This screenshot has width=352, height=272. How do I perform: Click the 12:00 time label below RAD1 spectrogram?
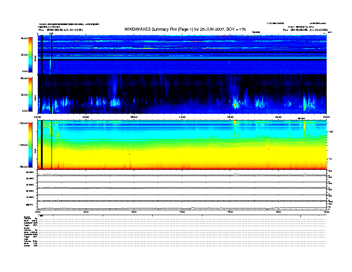pyautogui.click(x=182, y=117)
